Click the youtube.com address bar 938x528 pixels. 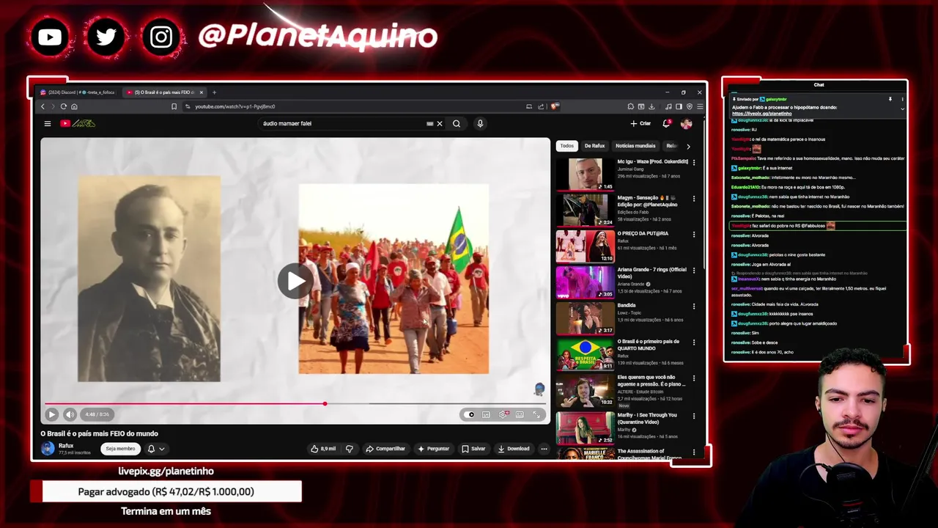[x=359, y=106]
